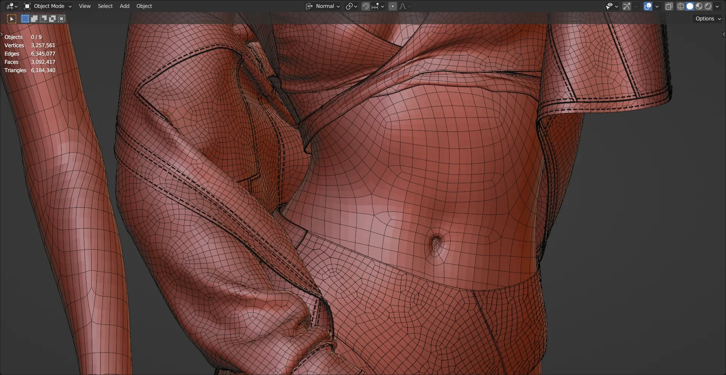The width and height of the screenshot is (726, 375).
Task: Open the shading options dropdown
Action: pos(717,6)
